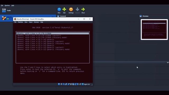Select entry '4.15.0-112-generic (upstart)'

pyautogui.click(x=41, y=47)
